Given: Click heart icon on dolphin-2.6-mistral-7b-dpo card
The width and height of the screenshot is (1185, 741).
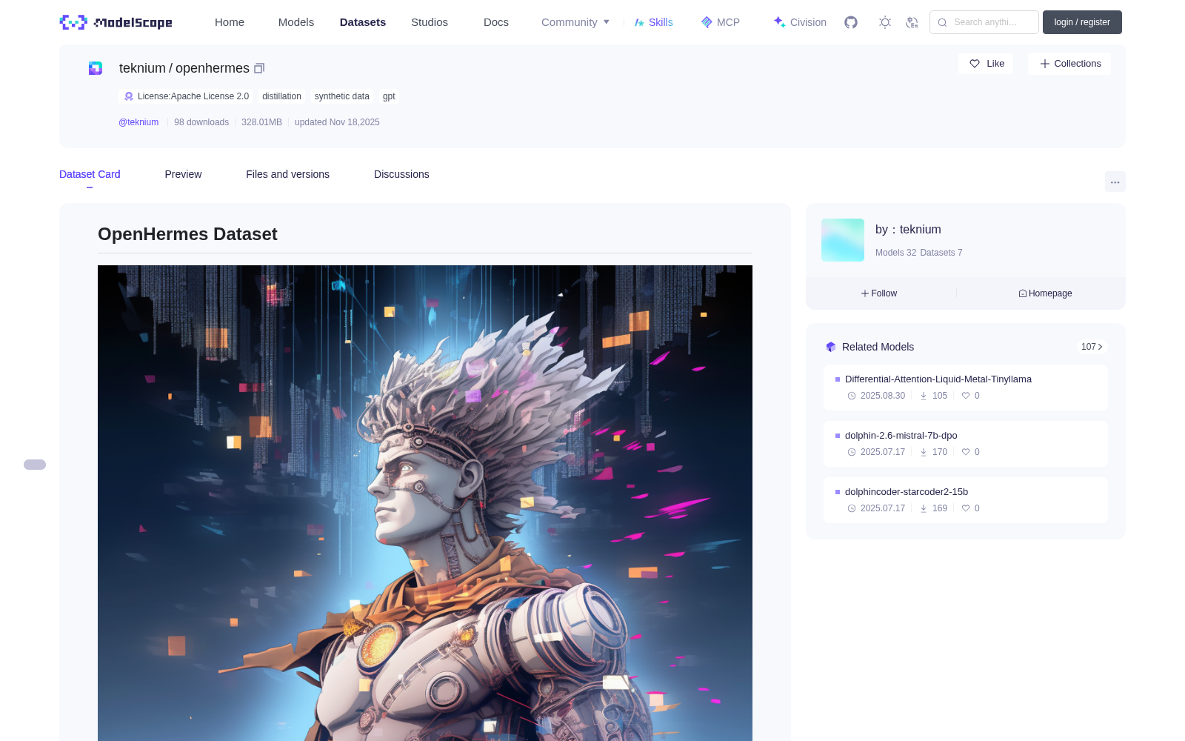Looking at the screenshot, I should tap(966, 452).
